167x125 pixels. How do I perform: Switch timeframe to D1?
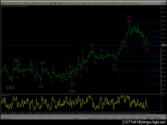[127, 3]
